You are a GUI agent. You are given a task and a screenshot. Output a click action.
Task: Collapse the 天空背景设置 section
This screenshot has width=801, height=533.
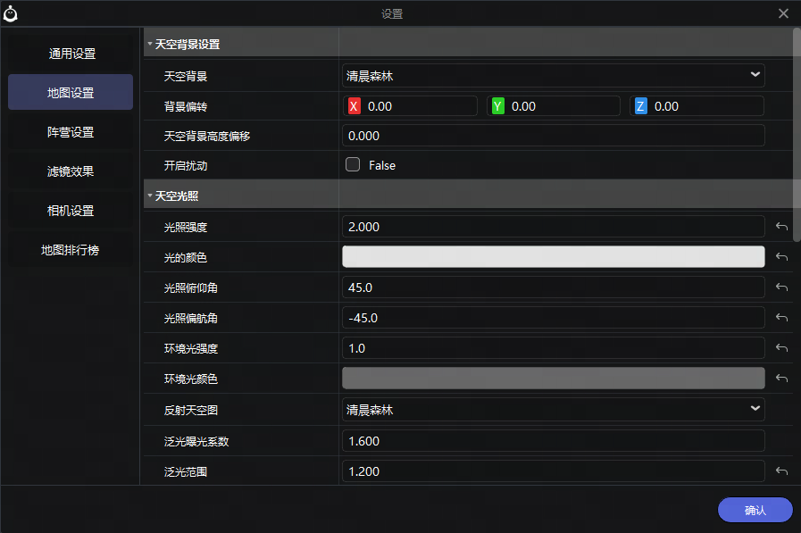[150, 44]
